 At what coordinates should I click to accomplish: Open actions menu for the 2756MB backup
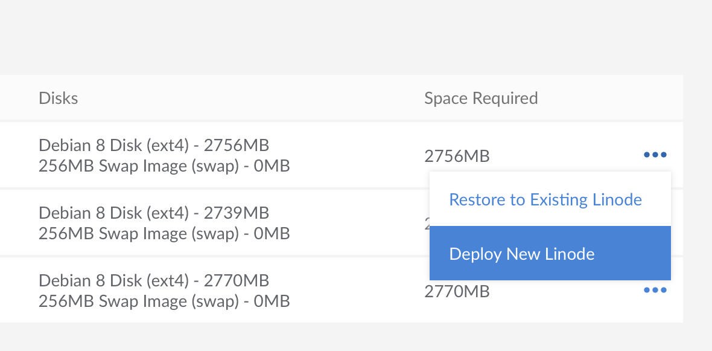[655, 155]
